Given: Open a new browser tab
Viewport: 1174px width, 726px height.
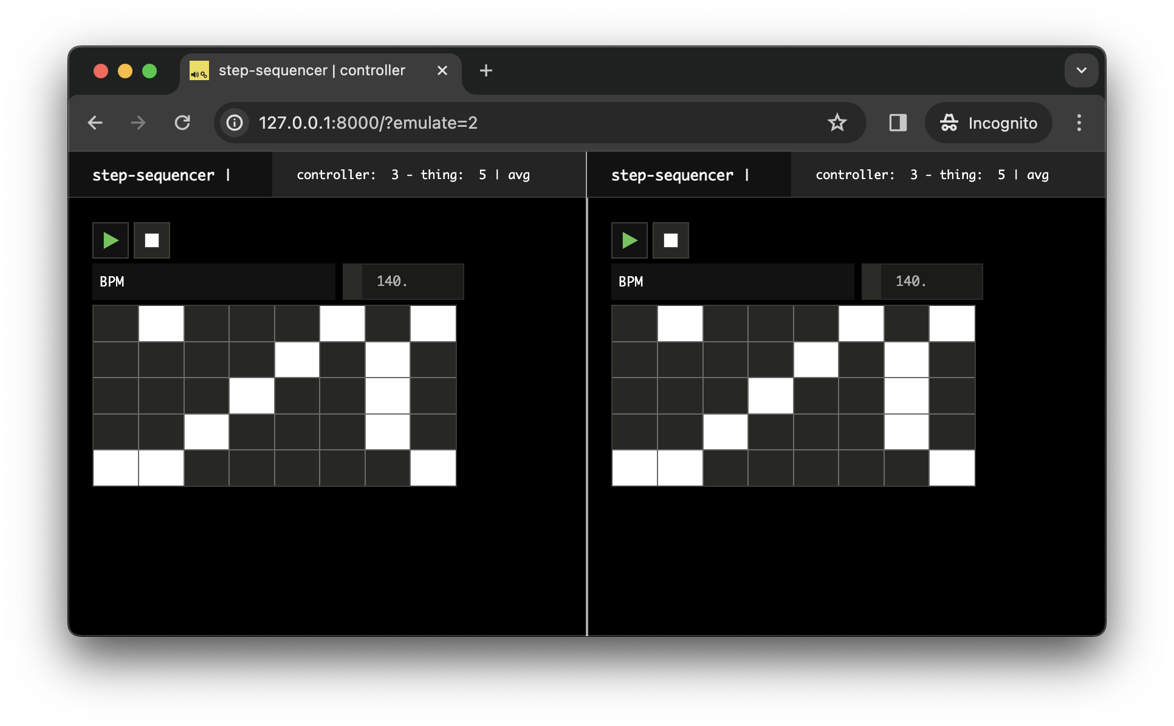Looking at the screenshot, I should [486, 70].
